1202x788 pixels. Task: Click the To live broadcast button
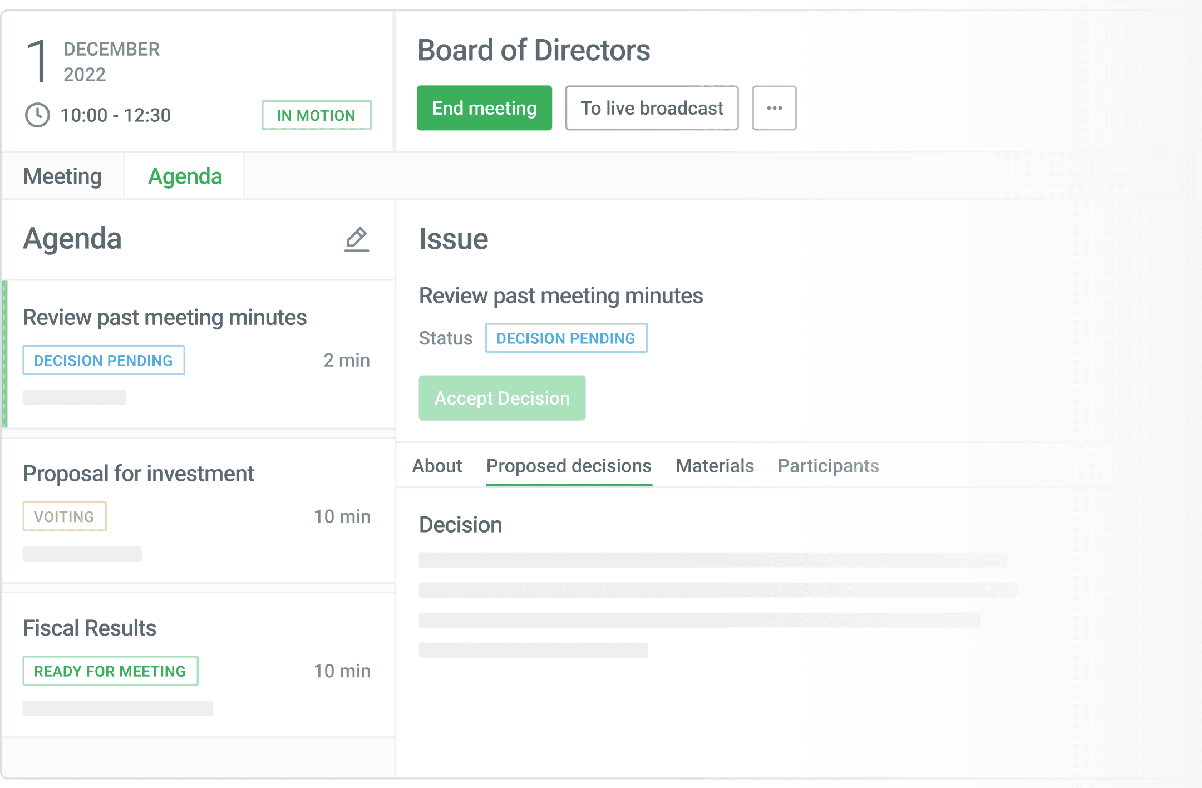tap(652, 108)
